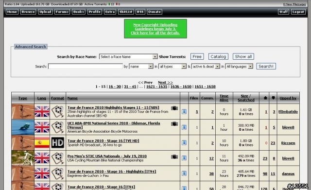Sort by Size / Snatched column header

tap(246, 98)
